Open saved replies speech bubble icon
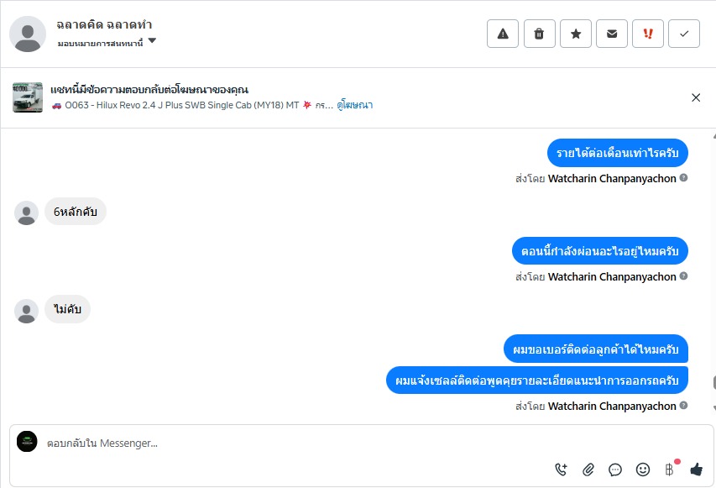Image resolution: width=716 pixels, height=488 pixels. pos(615,470)
